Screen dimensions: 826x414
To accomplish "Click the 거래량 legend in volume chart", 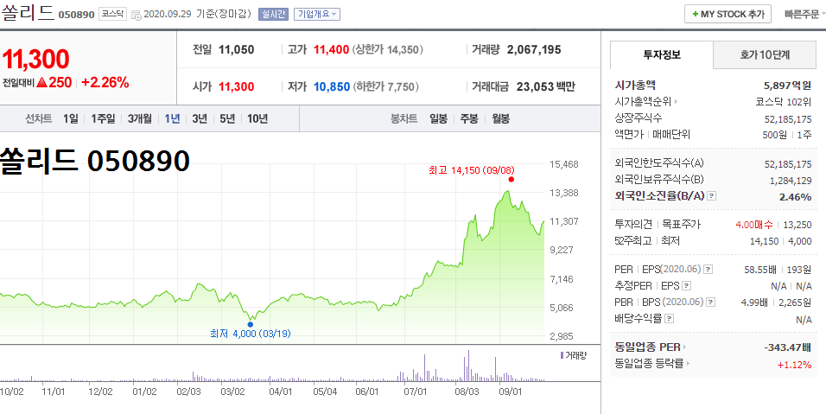I will [x=573, y=355].
